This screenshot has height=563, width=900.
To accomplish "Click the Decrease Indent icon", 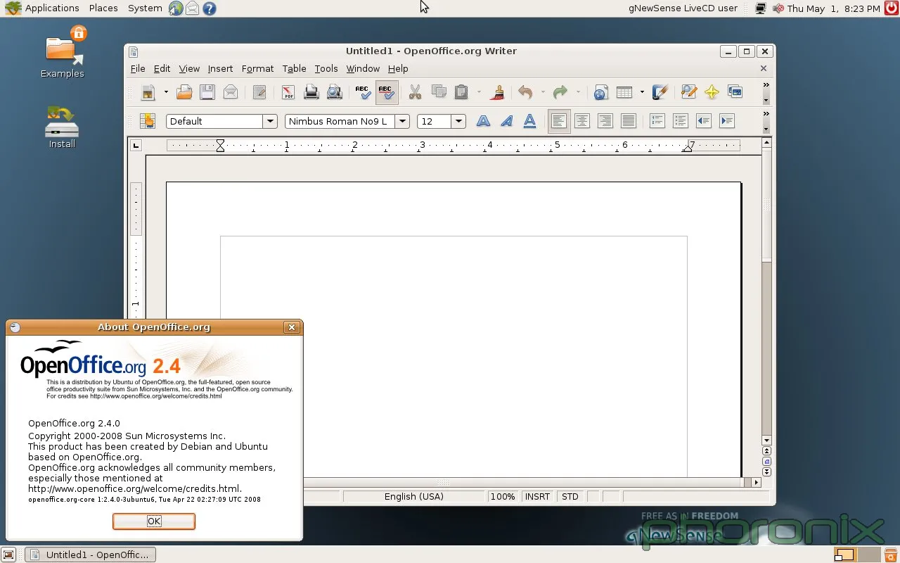I will click(x=703, y=121).
